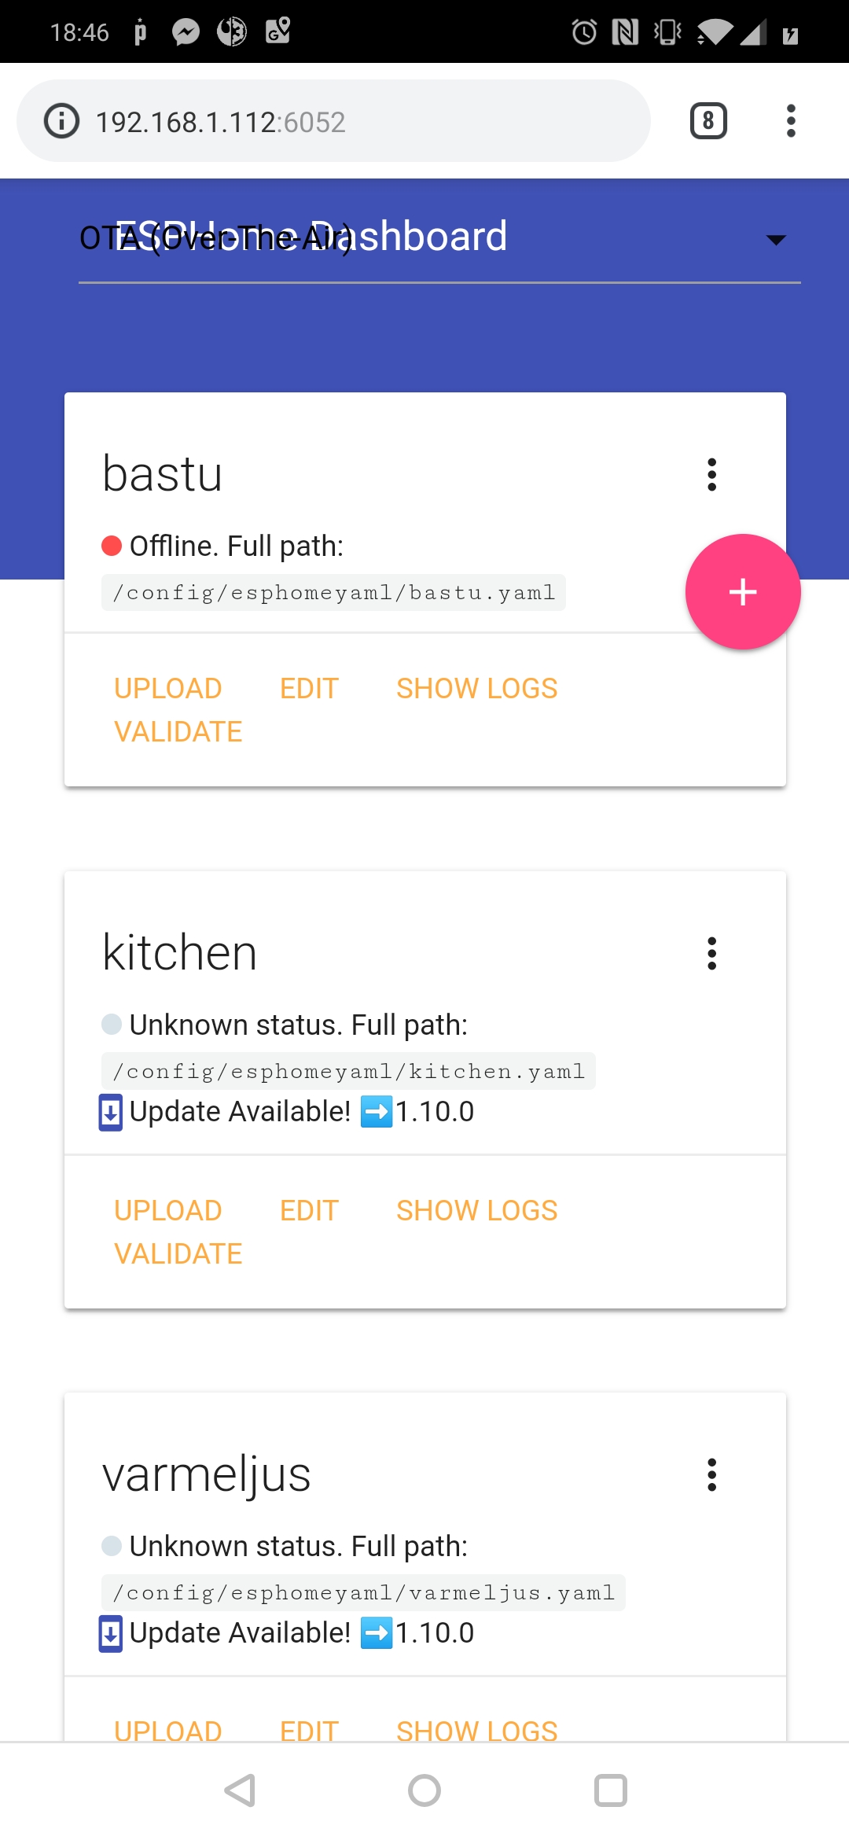Open the kebab menu on the bastu card

[x=711, y=473]
